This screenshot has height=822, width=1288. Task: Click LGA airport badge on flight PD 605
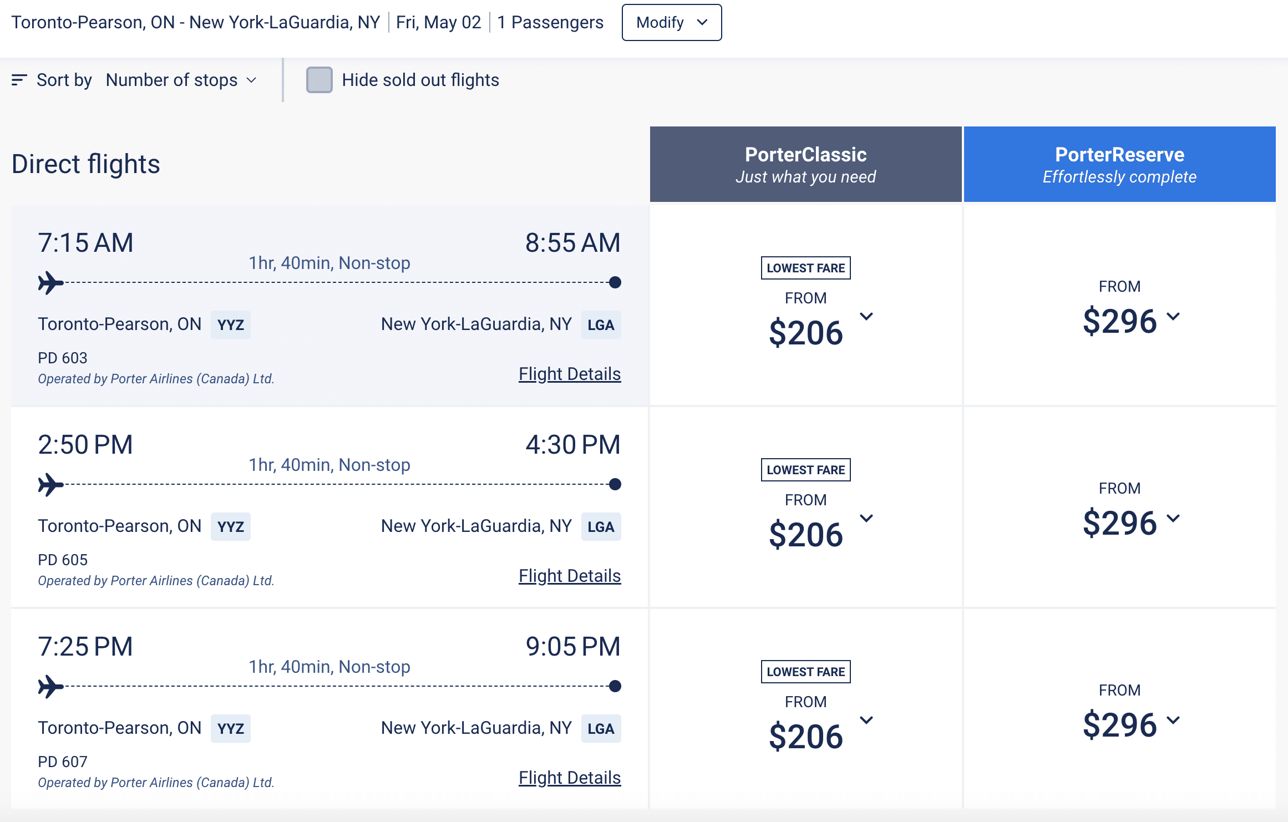(601, 527)
